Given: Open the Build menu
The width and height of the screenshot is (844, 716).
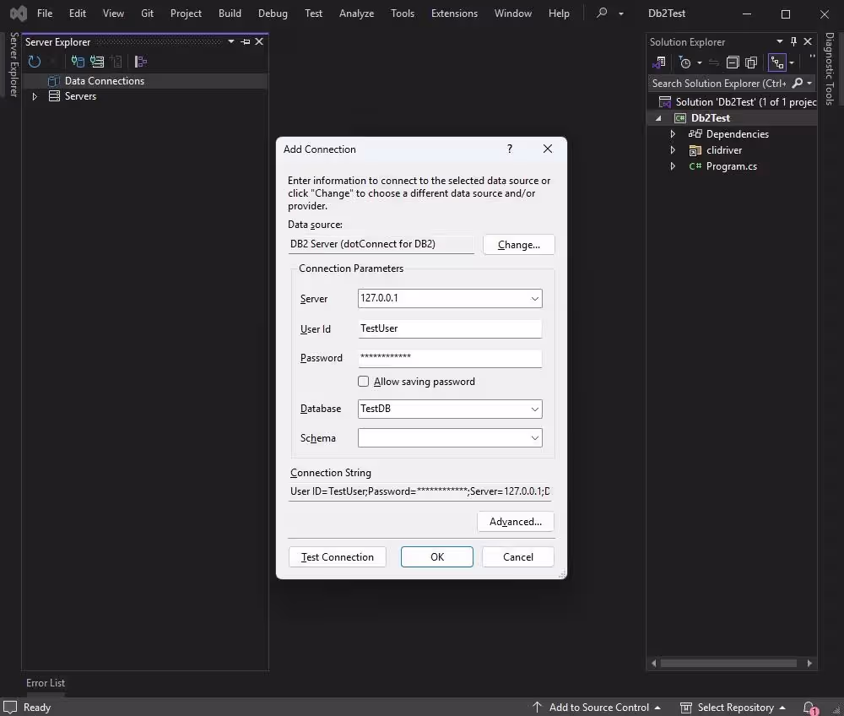Looking at the screenshot, I should [230, 14].
